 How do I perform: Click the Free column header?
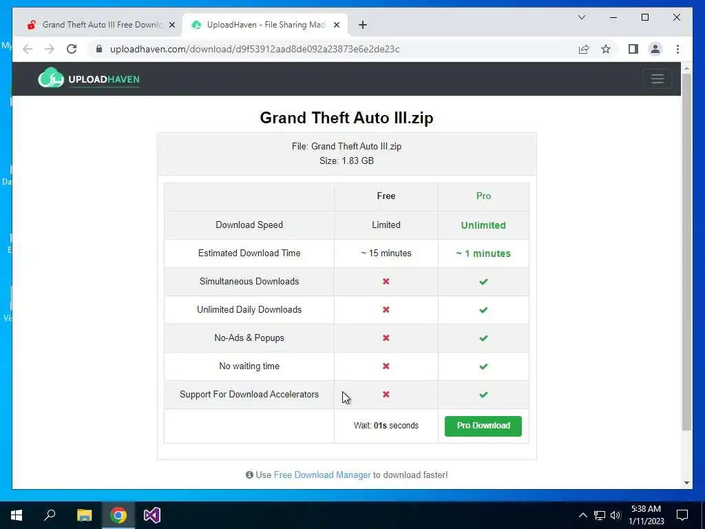[386, 196]
